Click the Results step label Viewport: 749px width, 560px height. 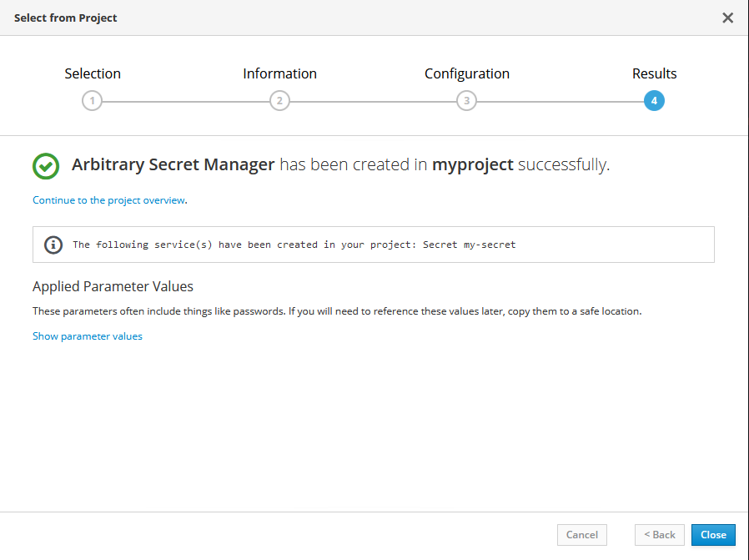(654, 73)
